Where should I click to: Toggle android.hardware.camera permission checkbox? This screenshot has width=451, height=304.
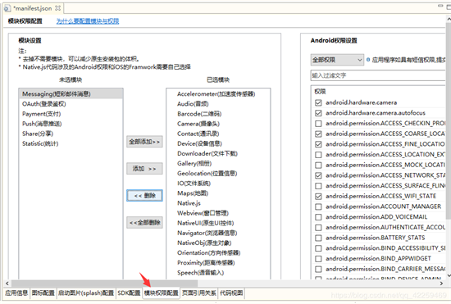(x=318, y=102)
